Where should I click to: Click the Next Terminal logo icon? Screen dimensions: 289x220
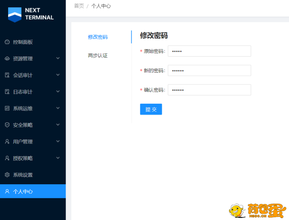(15, 15)
